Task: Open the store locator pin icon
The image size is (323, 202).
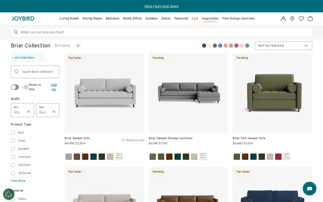Action: coord(292,18)
